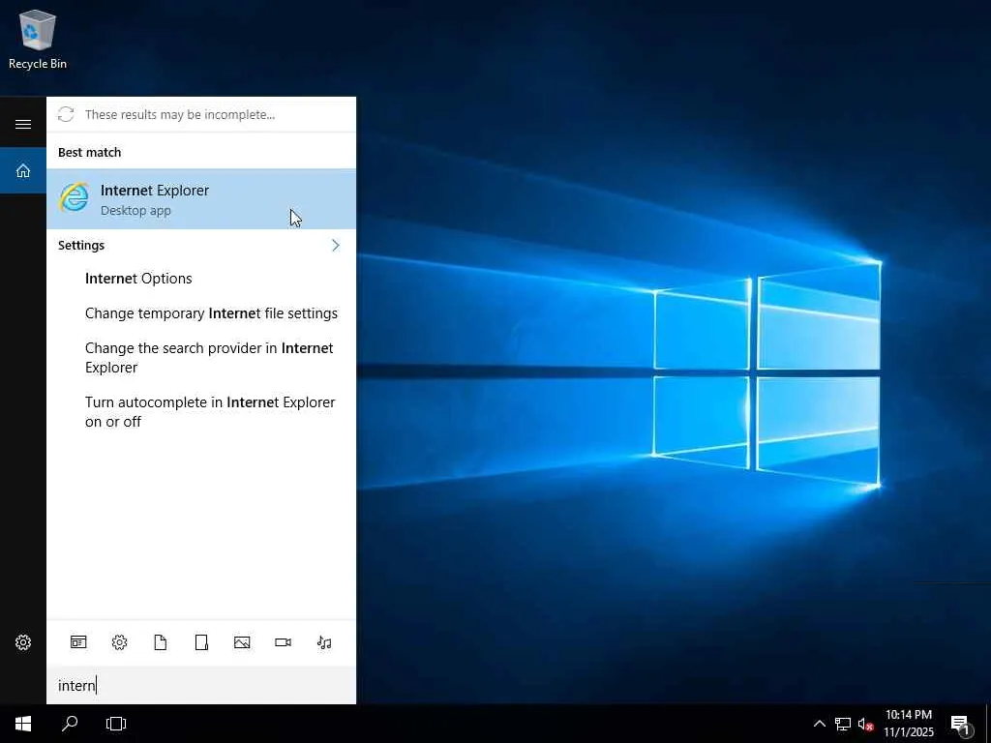The height and width of the screenshot is (743, 991).
Task: Filter search results by Photos
Action: click(242, 642)
